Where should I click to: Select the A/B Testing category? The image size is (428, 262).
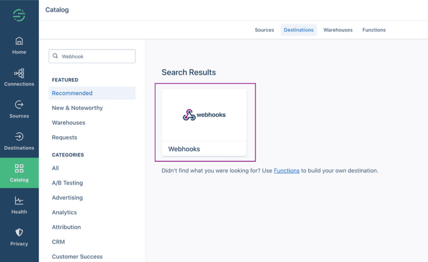click(x=67, y=183)
